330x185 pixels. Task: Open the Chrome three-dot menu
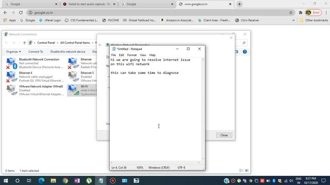[x=326, y=12]
